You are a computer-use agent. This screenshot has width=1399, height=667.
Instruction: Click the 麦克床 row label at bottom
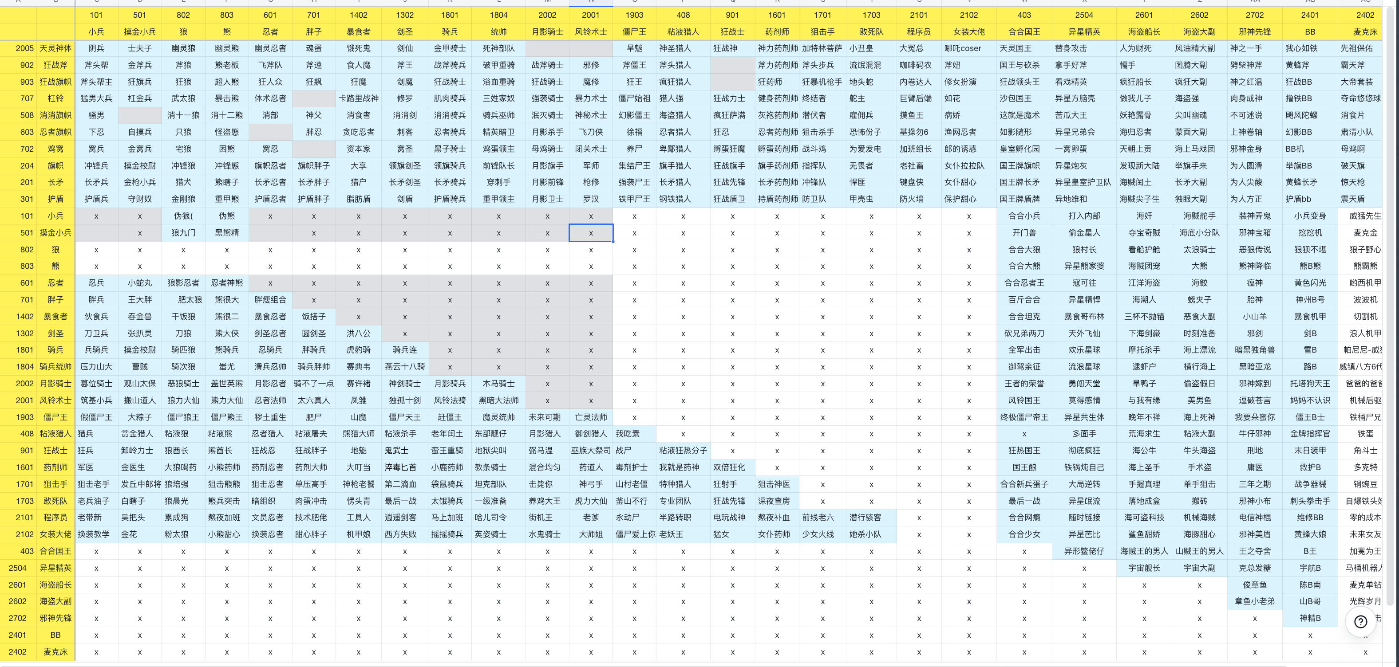55,652
